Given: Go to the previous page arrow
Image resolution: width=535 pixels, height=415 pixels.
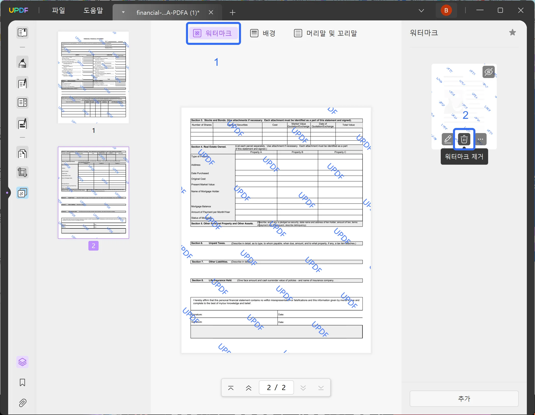Looking at the screenshot, I should click(x=249, y=388).
